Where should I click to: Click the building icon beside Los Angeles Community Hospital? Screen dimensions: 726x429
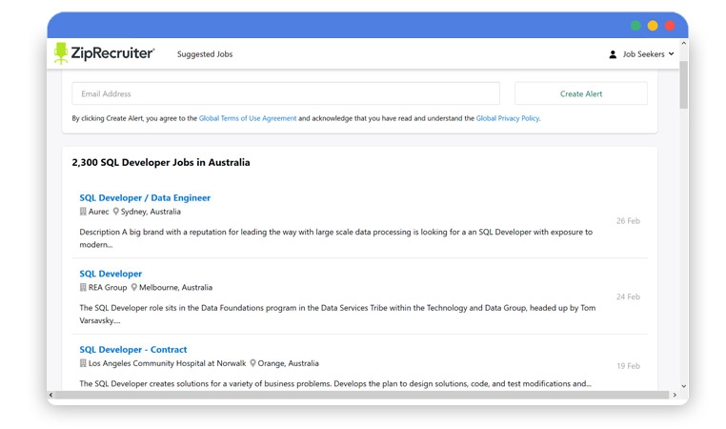coord(83,363)
